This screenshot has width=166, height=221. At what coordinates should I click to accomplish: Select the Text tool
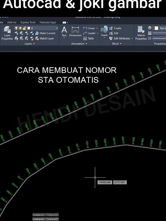(64, 31)
